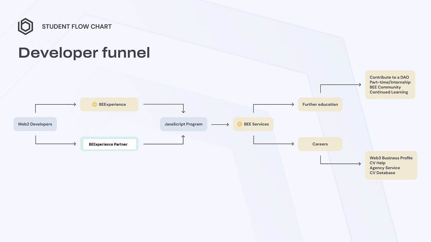Click the Careers node
The image size is (431, 242).
(x=320, y=144)
